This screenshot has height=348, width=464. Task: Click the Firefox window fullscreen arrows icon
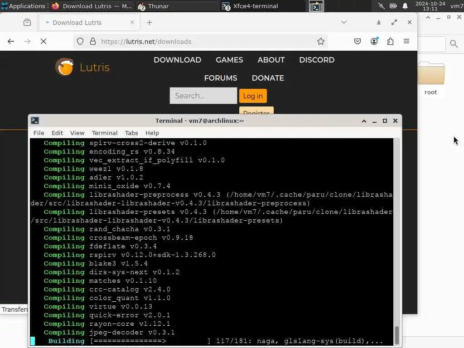coord(394,23)
